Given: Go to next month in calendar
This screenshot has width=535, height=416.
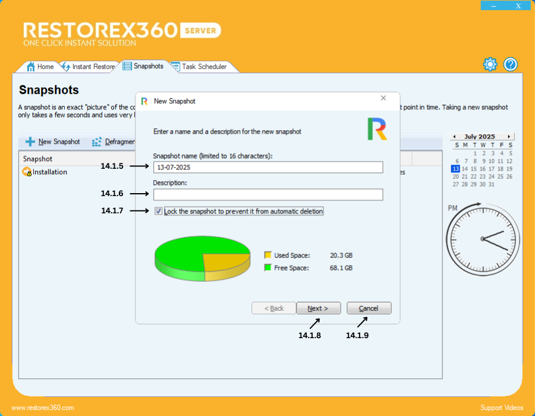Looking at the screenshot, I should tap(509, 137).
